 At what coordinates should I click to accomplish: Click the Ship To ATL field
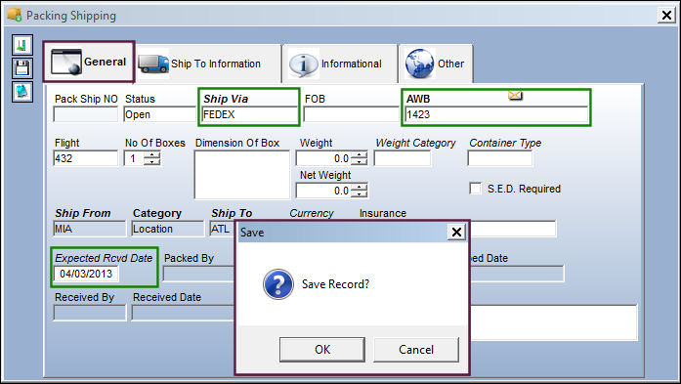click(222, 229)
